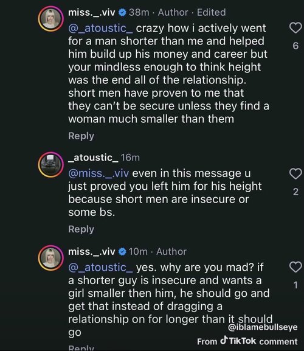This screenshot has width=304, height=351.
Task: Open miss._.viv username on 10m comment
Action: click(92, 252)
